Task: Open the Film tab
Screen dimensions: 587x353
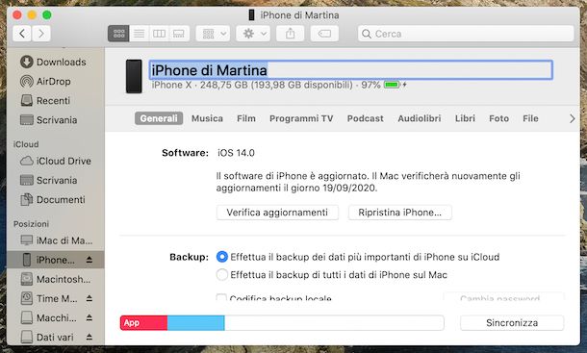Action: 246,118
